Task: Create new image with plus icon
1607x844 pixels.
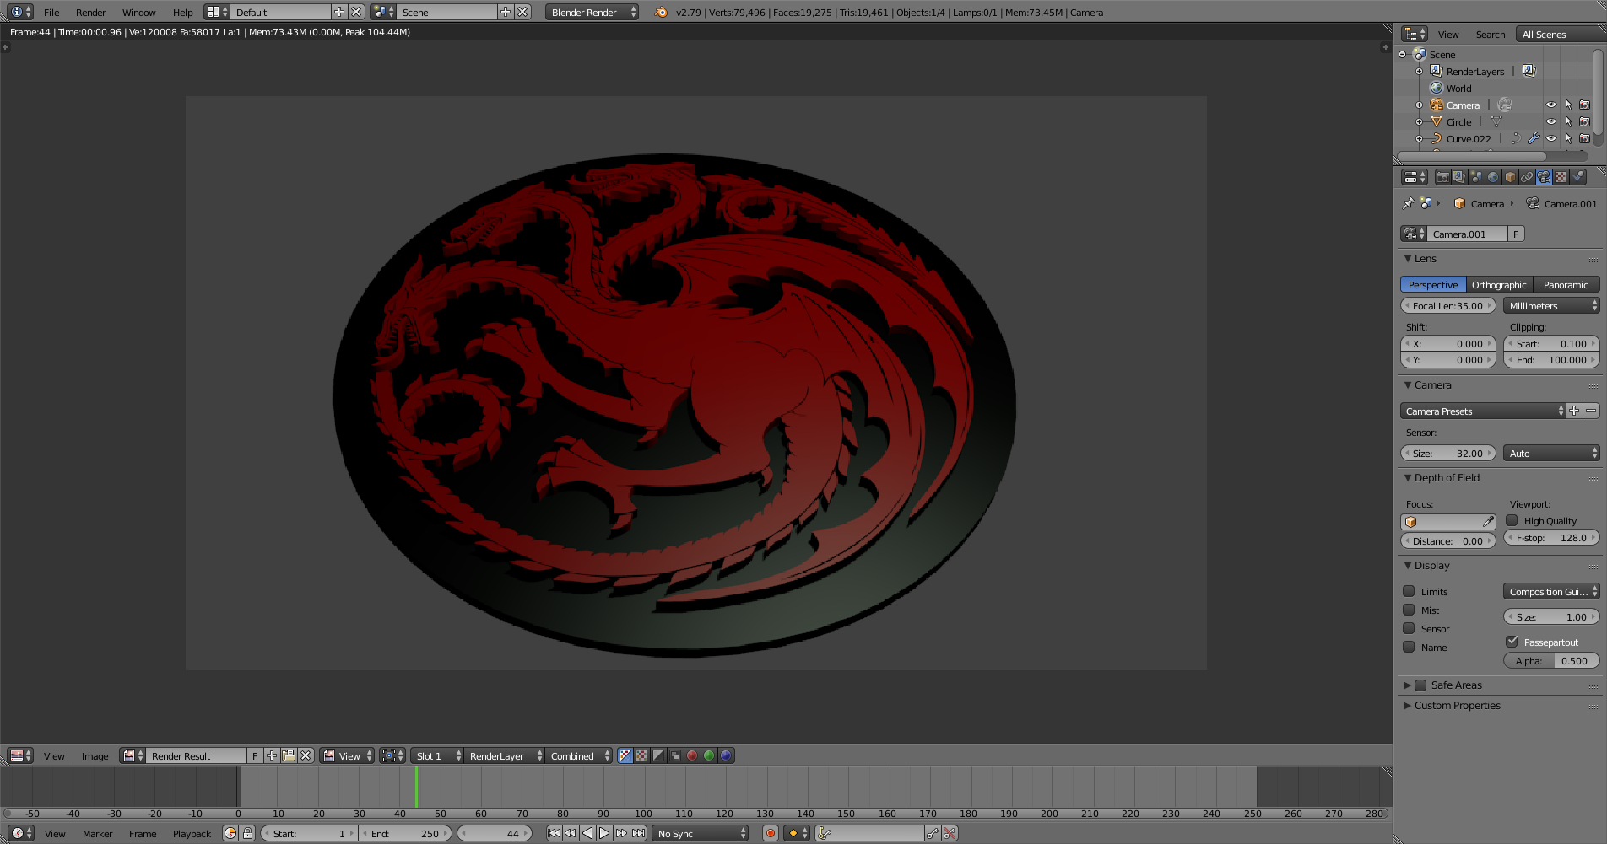Action: [272, 755]
